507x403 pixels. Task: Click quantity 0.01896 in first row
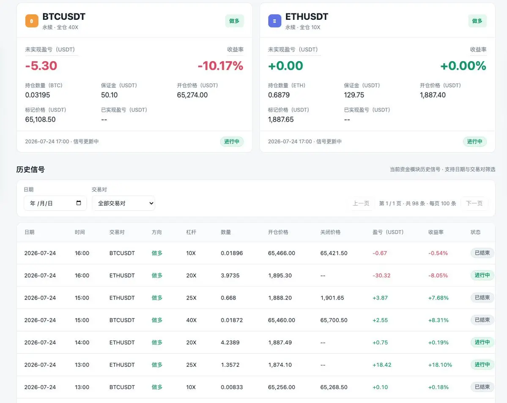[x=232, y=253]
